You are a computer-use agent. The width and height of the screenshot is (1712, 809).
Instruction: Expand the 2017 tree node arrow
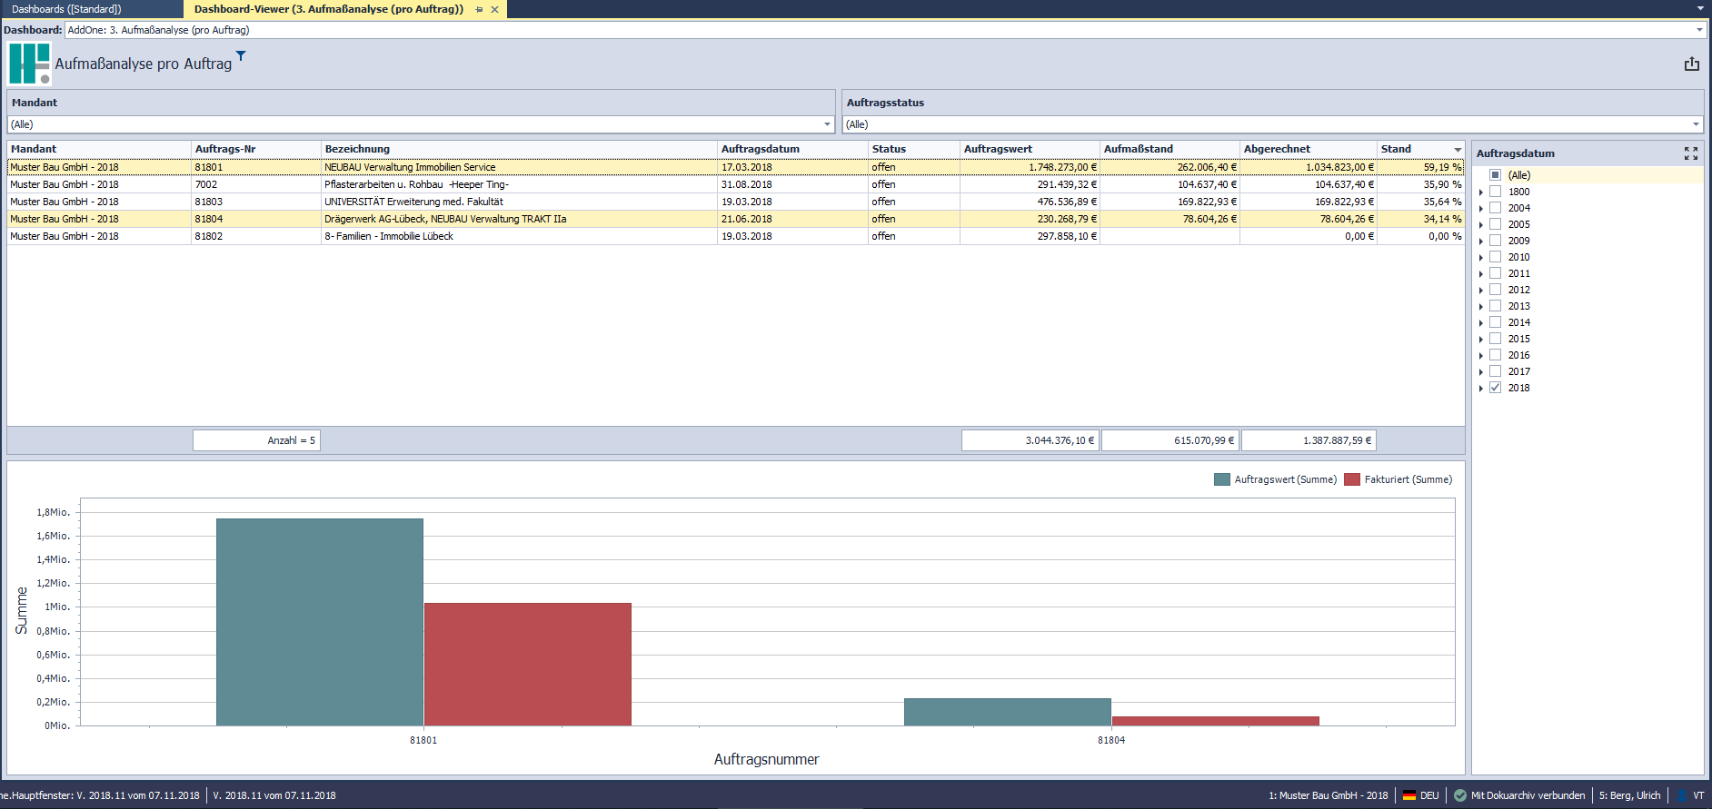click(x=1481, y=372)
